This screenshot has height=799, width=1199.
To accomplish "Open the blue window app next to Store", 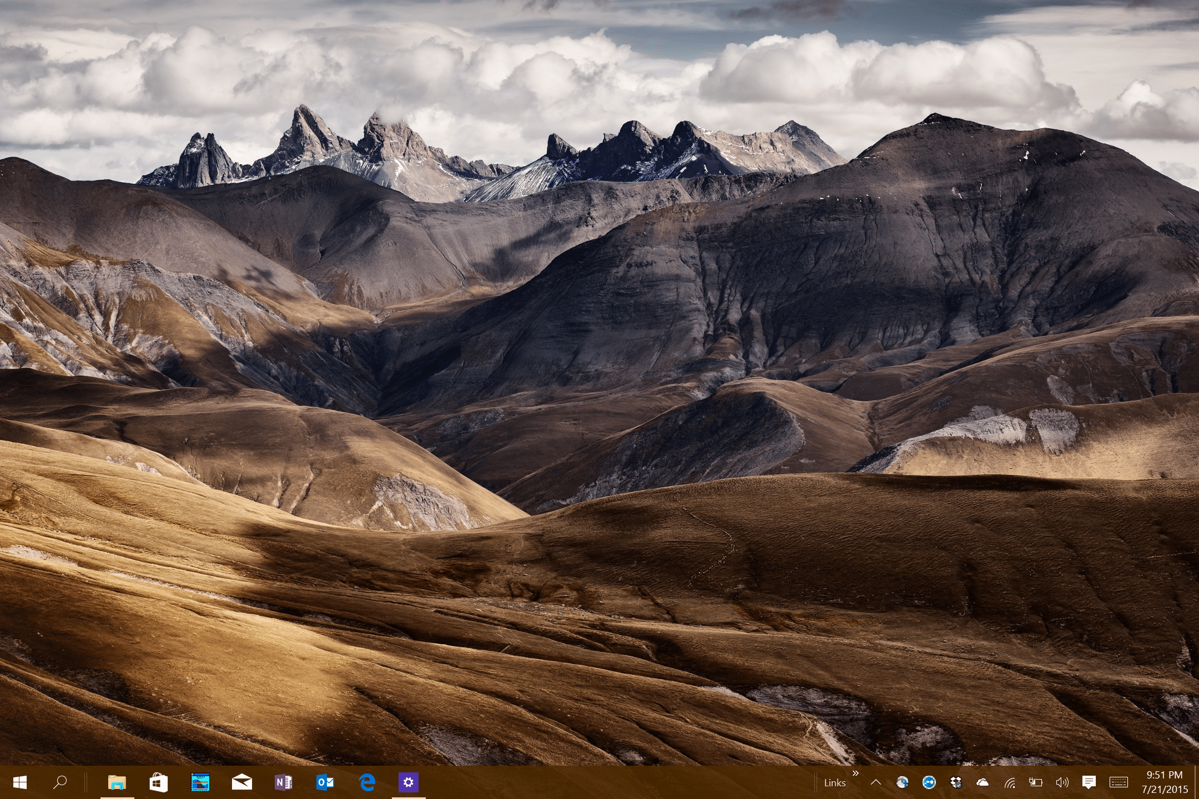I will coord(200,782).
